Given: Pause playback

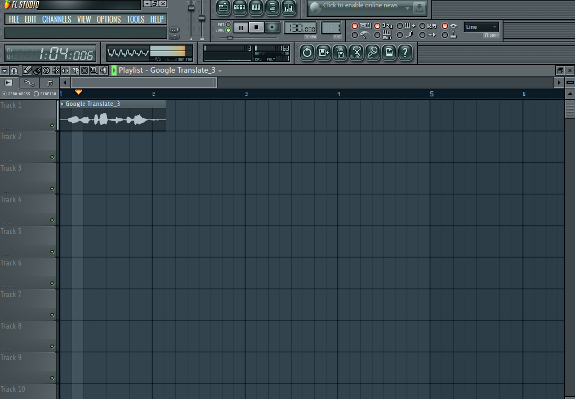Looking at the screenshot, I should coord(240,28).
